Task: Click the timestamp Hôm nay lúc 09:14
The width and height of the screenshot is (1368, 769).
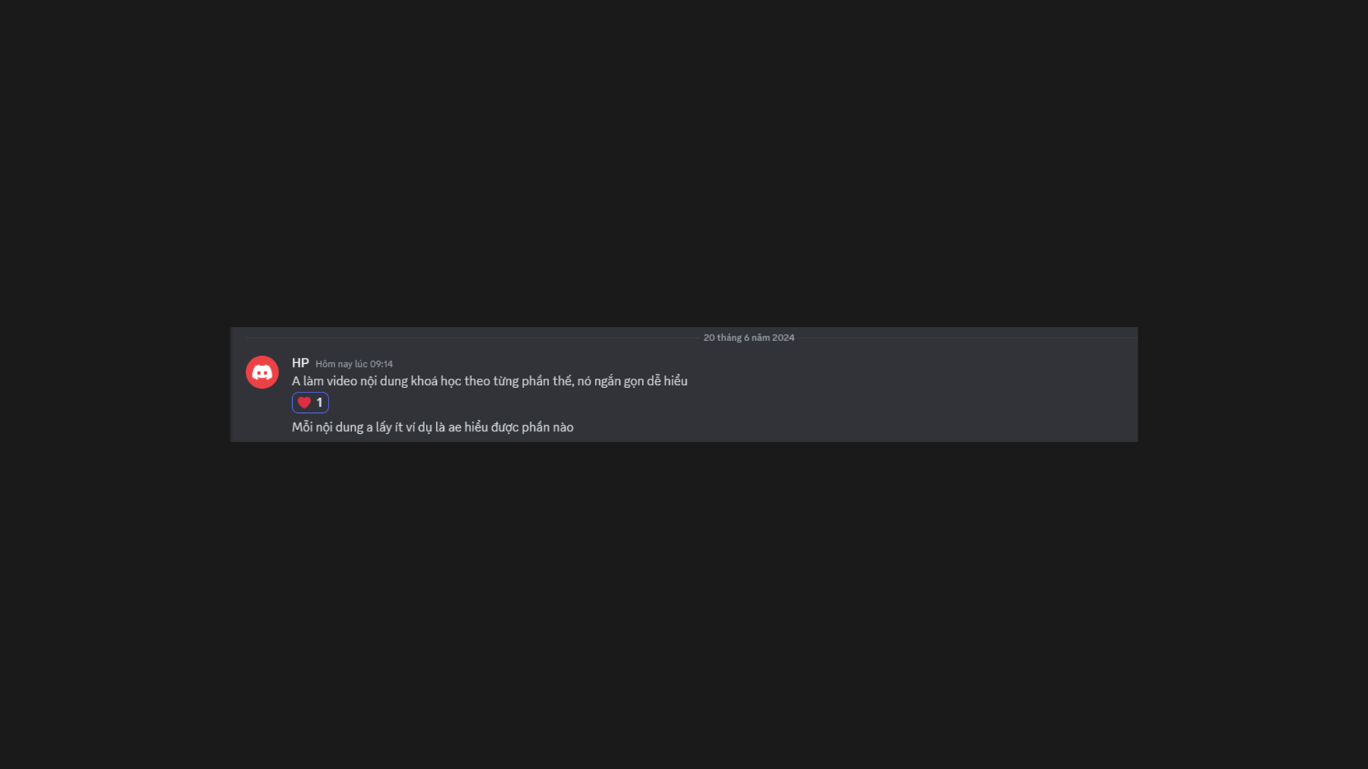Action: (354, 364)
